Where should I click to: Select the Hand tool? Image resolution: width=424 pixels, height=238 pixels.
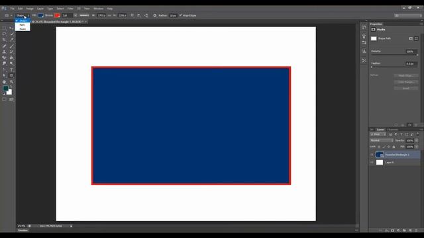click(x=4, y=82)
